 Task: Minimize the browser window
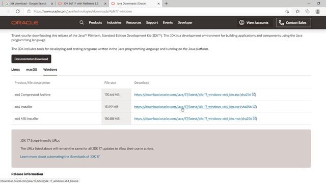pos(309,4)
